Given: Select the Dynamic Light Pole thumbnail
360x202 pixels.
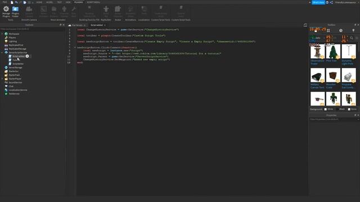Looking at the screenshot, I should click(349, 51).
